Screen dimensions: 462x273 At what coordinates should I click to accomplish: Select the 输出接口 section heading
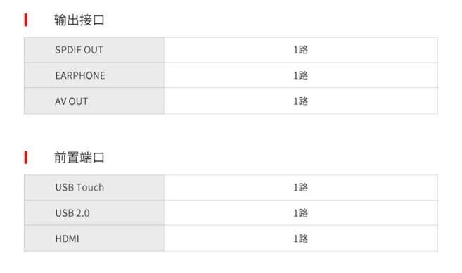pos(79,20)
